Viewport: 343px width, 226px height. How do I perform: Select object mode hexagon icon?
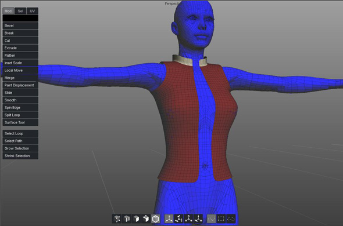coord(156,218)
